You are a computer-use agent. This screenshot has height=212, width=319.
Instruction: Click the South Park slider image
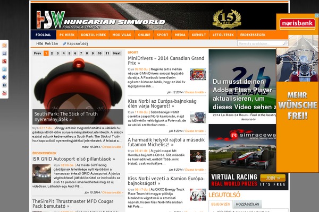pos(78,91)
